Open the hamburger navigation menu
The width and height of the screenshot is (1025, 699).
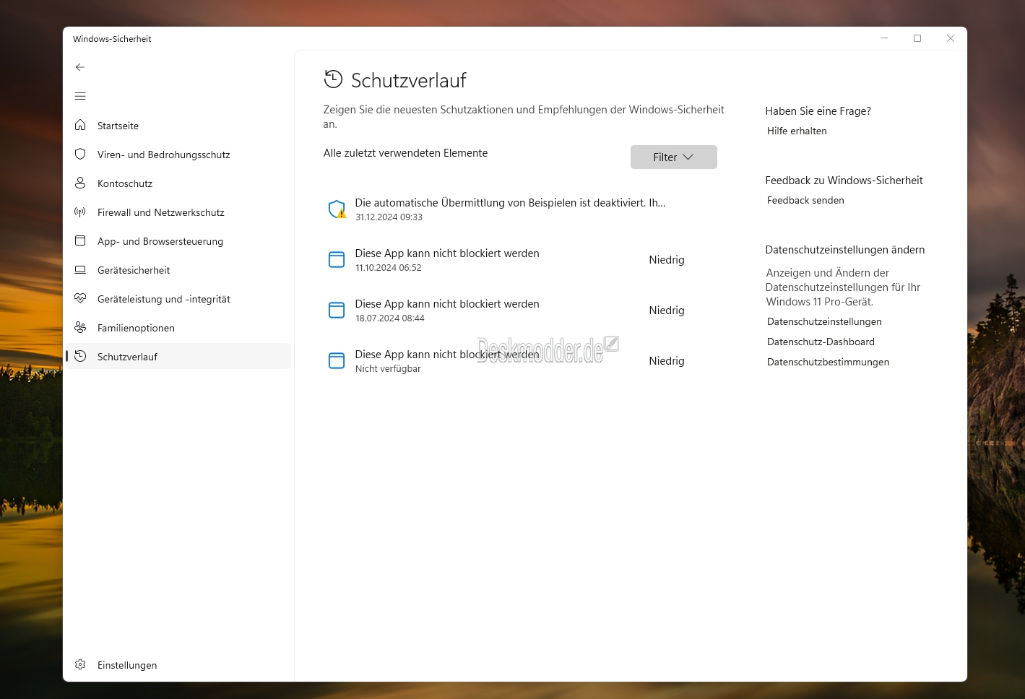coord(80,96)
